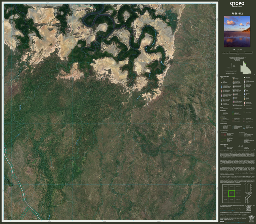Screen dimensions: 256x224
Task: Click the National Park boundary symbol
Action: tap(233, 112)
